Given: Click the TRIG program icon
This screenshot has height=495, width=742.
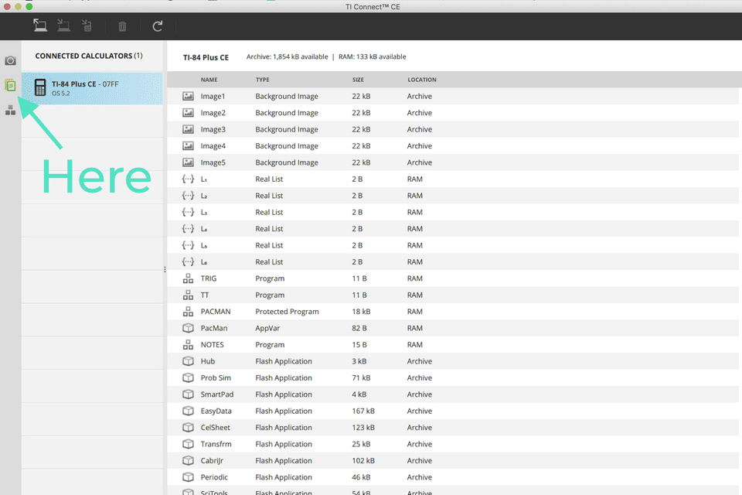Looking at the screenshot, I should 188,278.
